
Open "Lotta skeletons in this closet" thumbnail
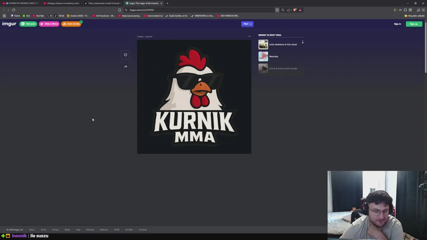coord(263,44)
